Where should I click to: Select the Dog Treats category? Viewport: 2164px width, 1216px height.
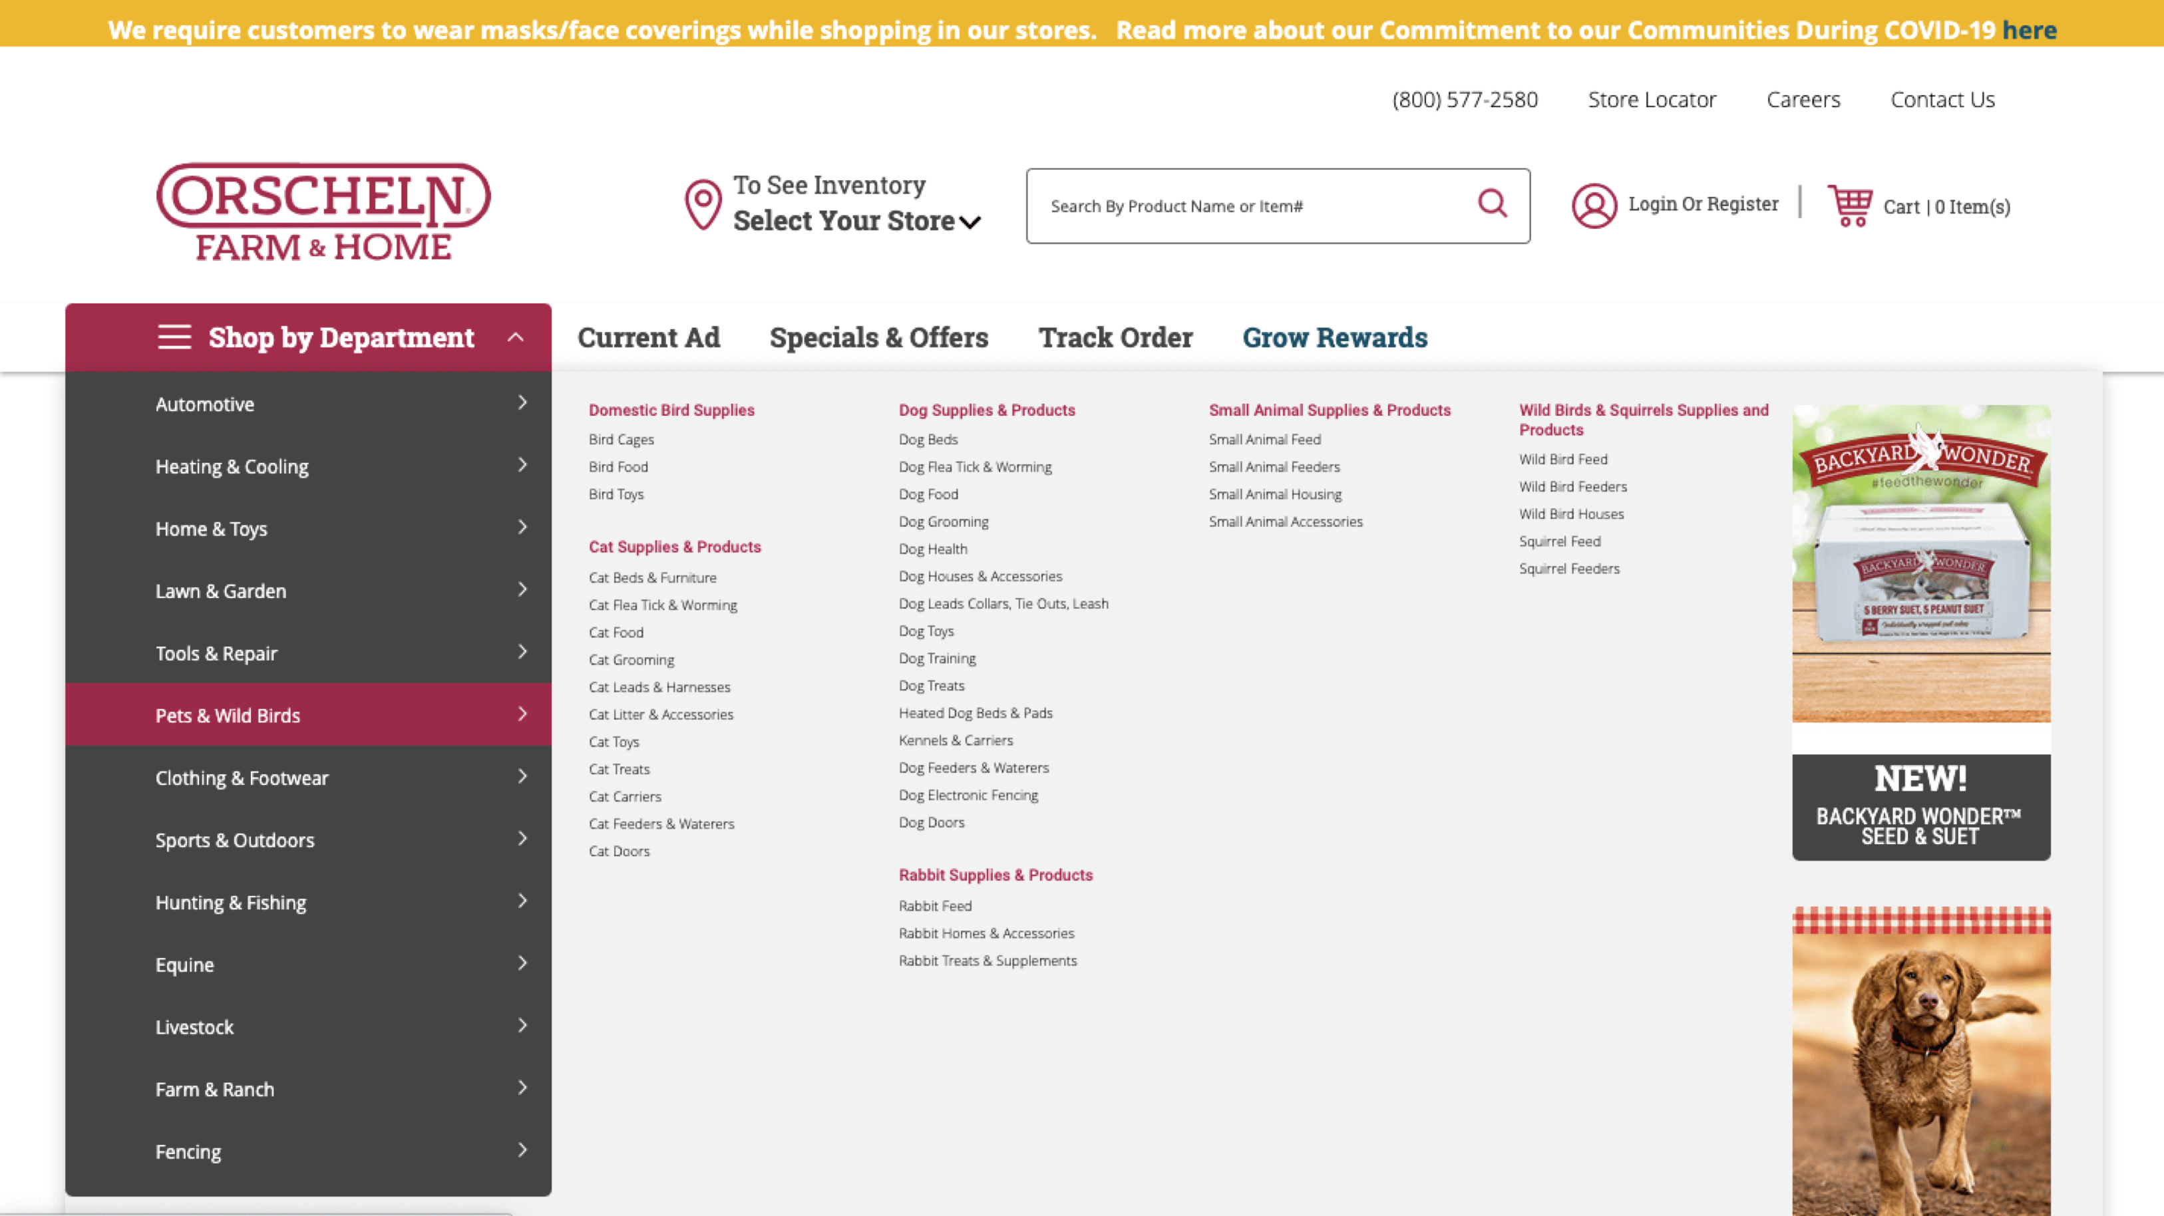pos(931,685)
